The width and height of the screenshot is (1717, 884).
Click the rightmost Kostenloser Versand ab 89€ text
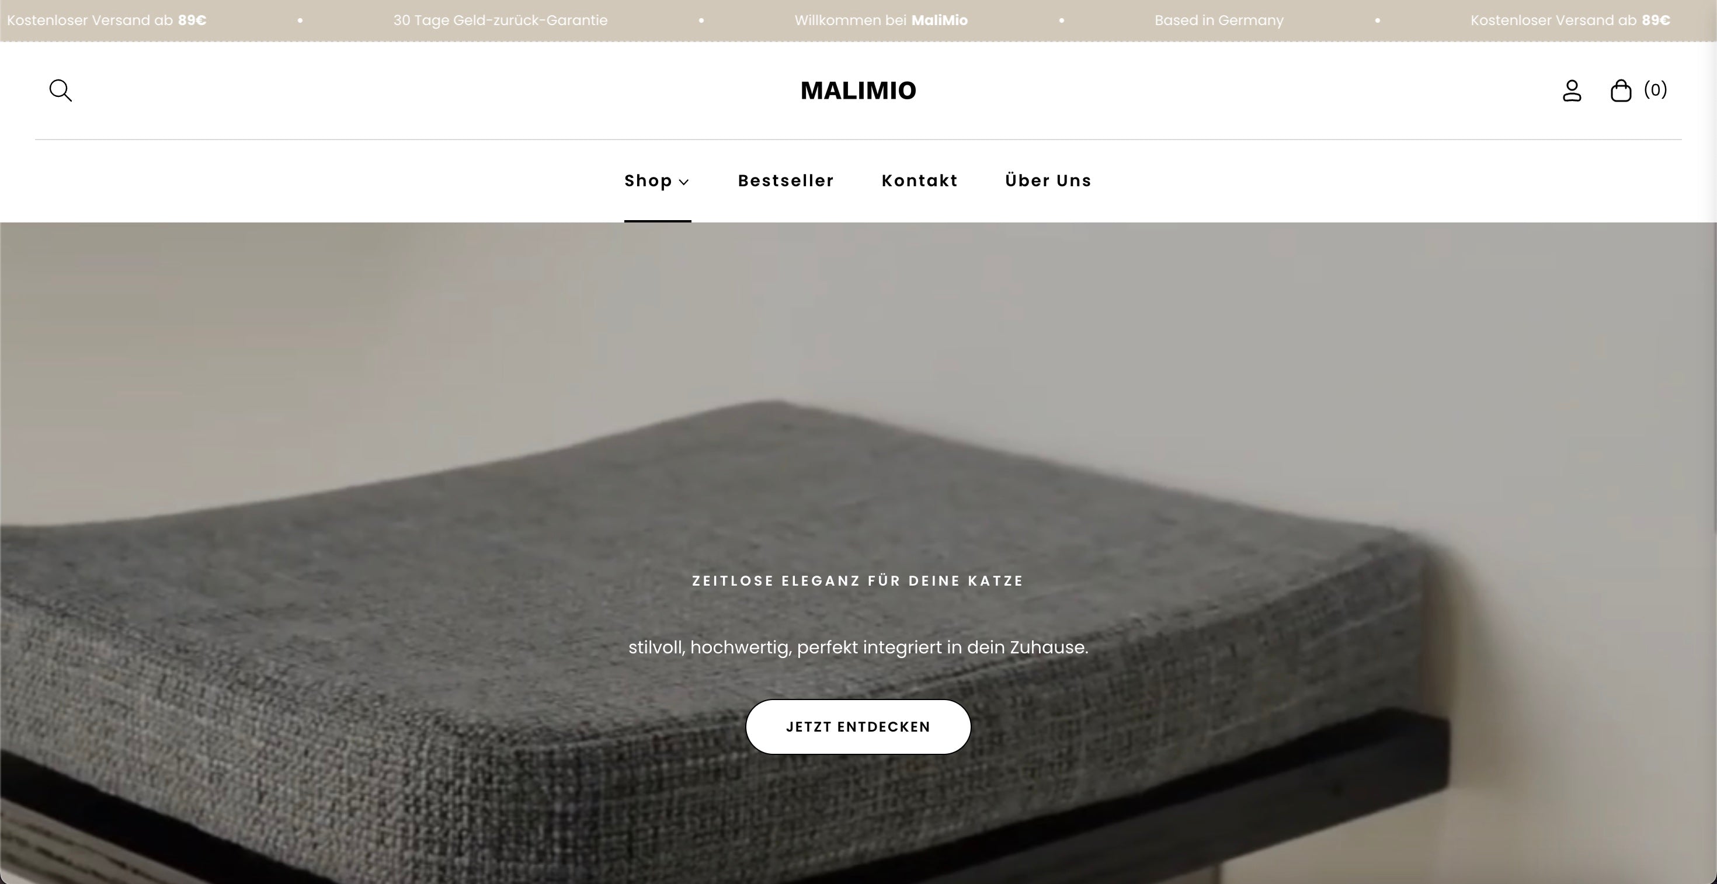[1570, 20]
